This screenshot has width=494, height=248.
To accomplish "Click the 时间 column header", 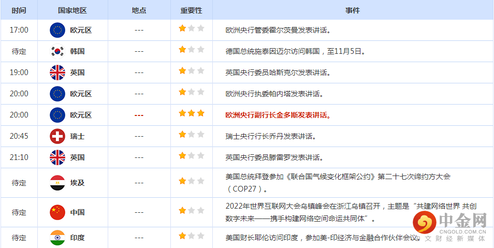I will (19, 10).
